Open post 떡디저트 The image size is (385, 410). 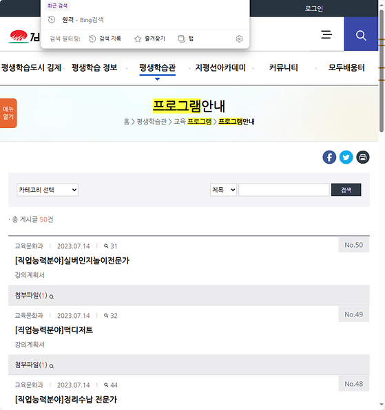pyautogui.click(x=54, y=330)
